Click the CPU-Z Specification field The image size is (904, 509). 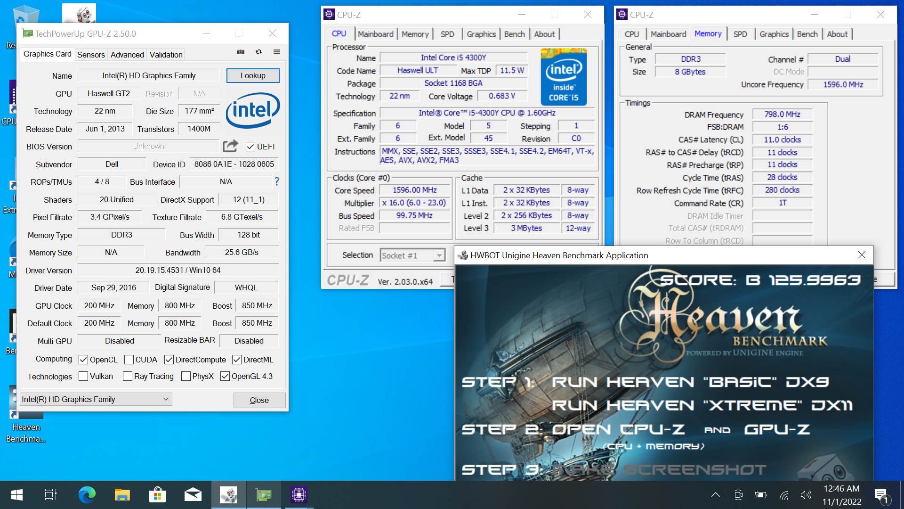click(487, 113)
